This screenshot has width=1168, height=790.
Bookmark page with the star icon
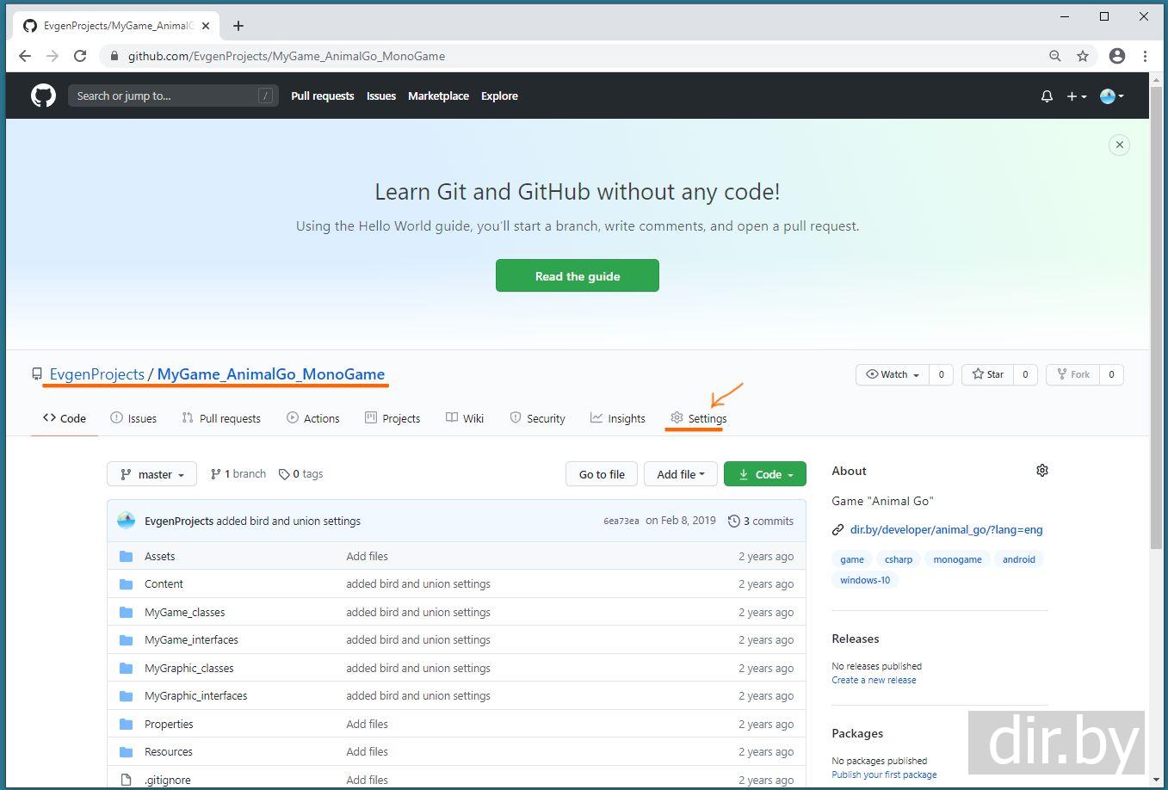[x=1083, y=56]
